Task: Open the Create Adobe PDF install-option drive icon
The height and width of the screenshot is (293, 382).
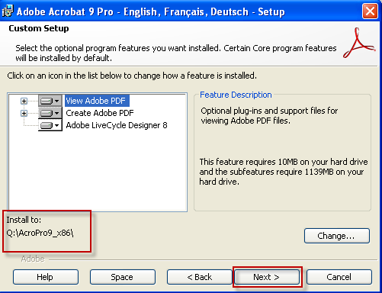Action: click(x=50, y=113)
